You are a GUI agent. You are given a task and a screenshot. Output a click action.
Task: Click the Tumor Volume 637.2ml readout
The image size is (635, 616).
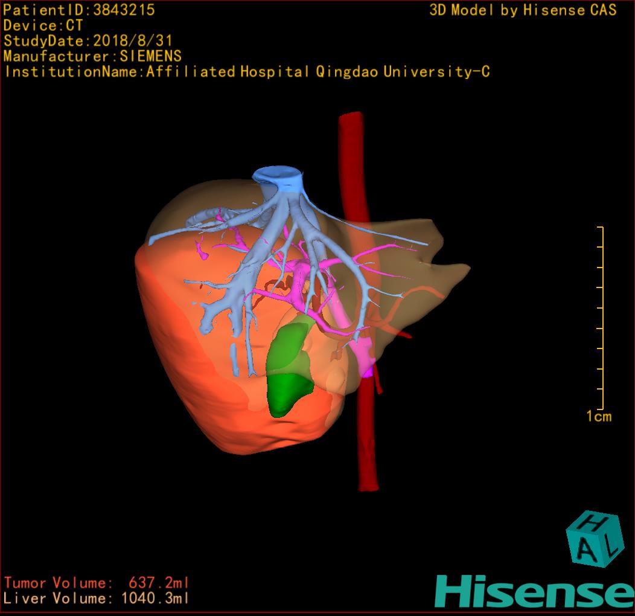tap(97, 583)
